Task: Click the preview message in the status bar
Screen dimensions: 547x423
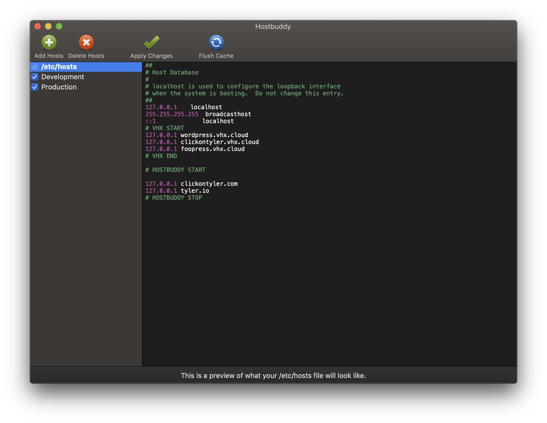Action: tap(273, 375)
